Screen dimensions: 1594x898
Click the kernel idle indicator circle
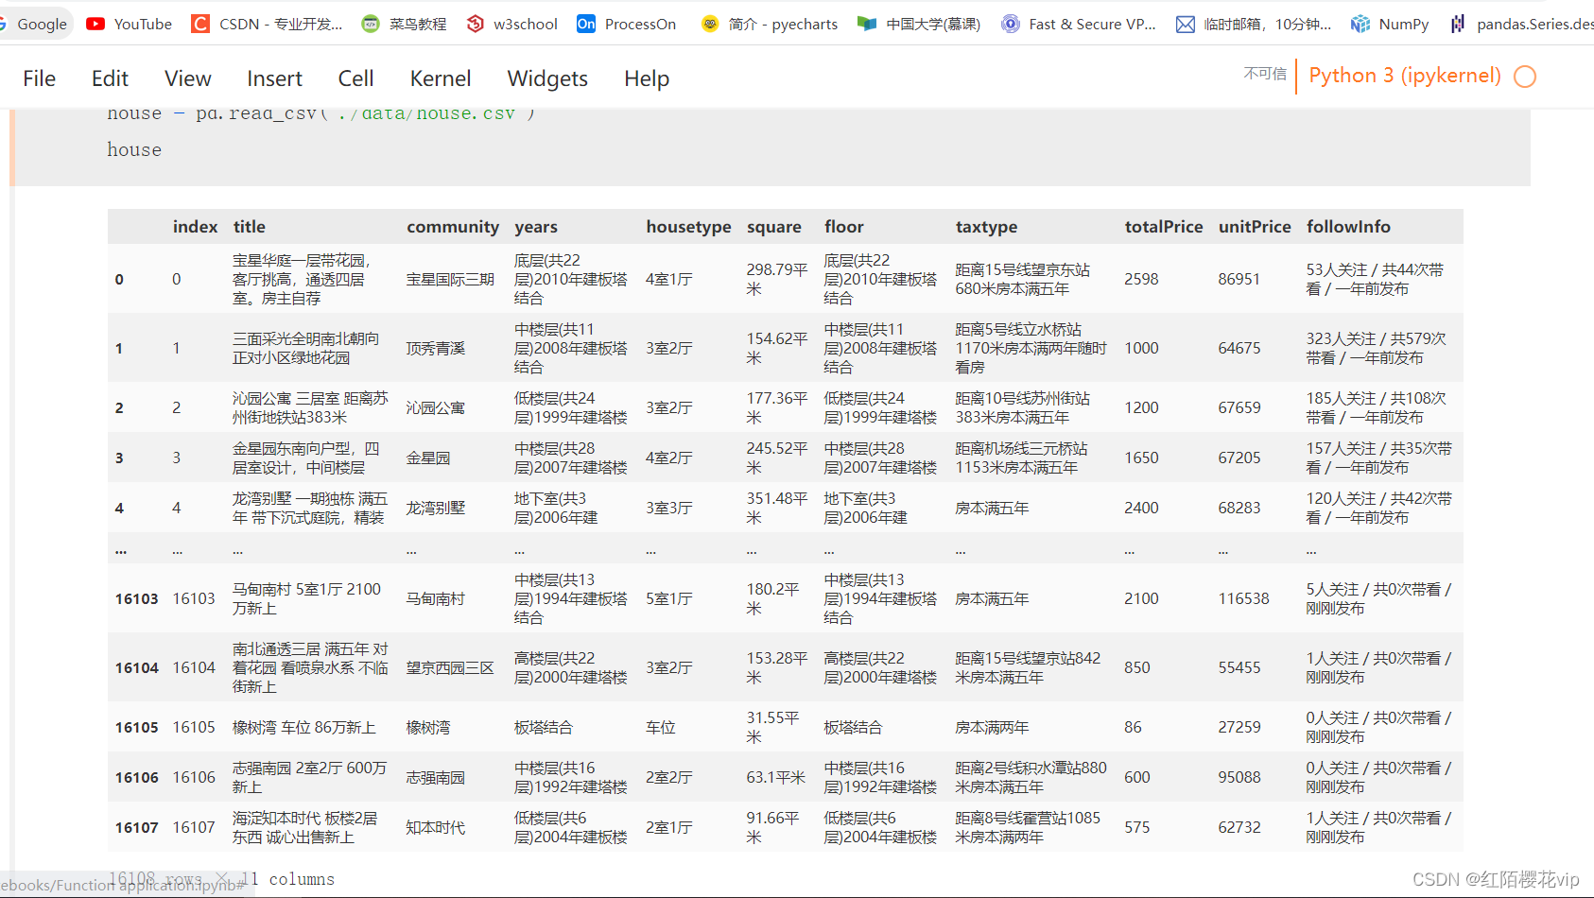click(x=1525, y=77)
